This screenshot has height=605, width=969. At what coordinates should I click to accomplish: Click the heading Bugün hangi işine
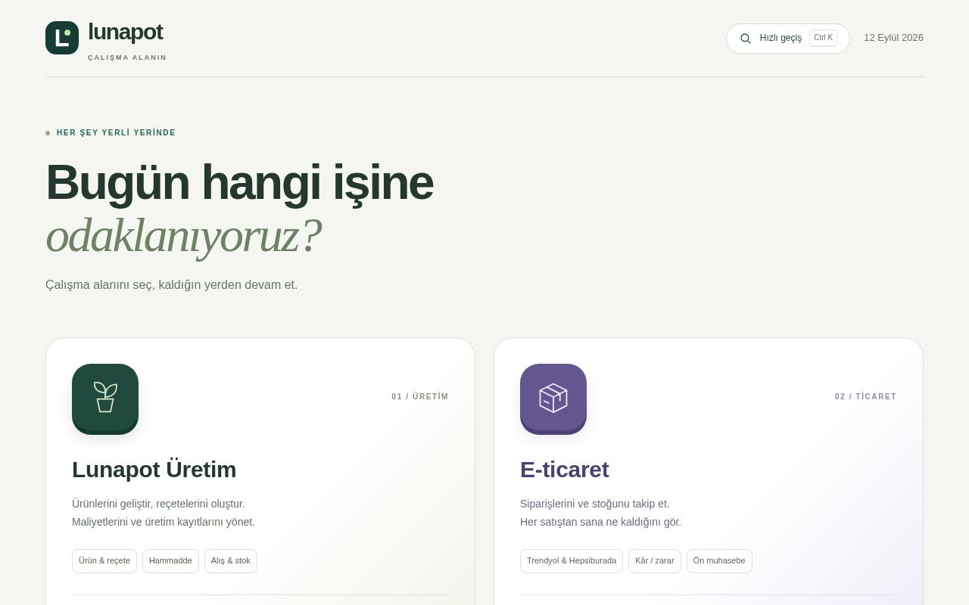239,182
